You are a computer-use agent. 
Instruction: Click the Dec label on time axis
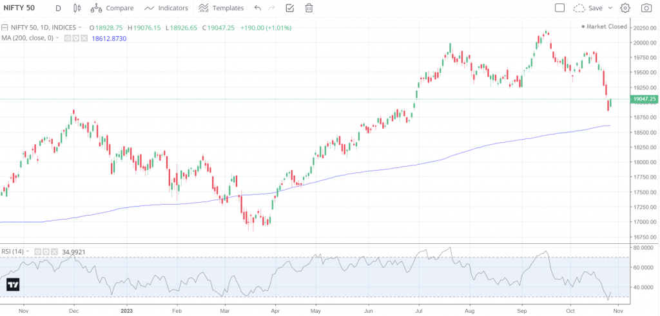pyautogui.click(x=74, y=311)
